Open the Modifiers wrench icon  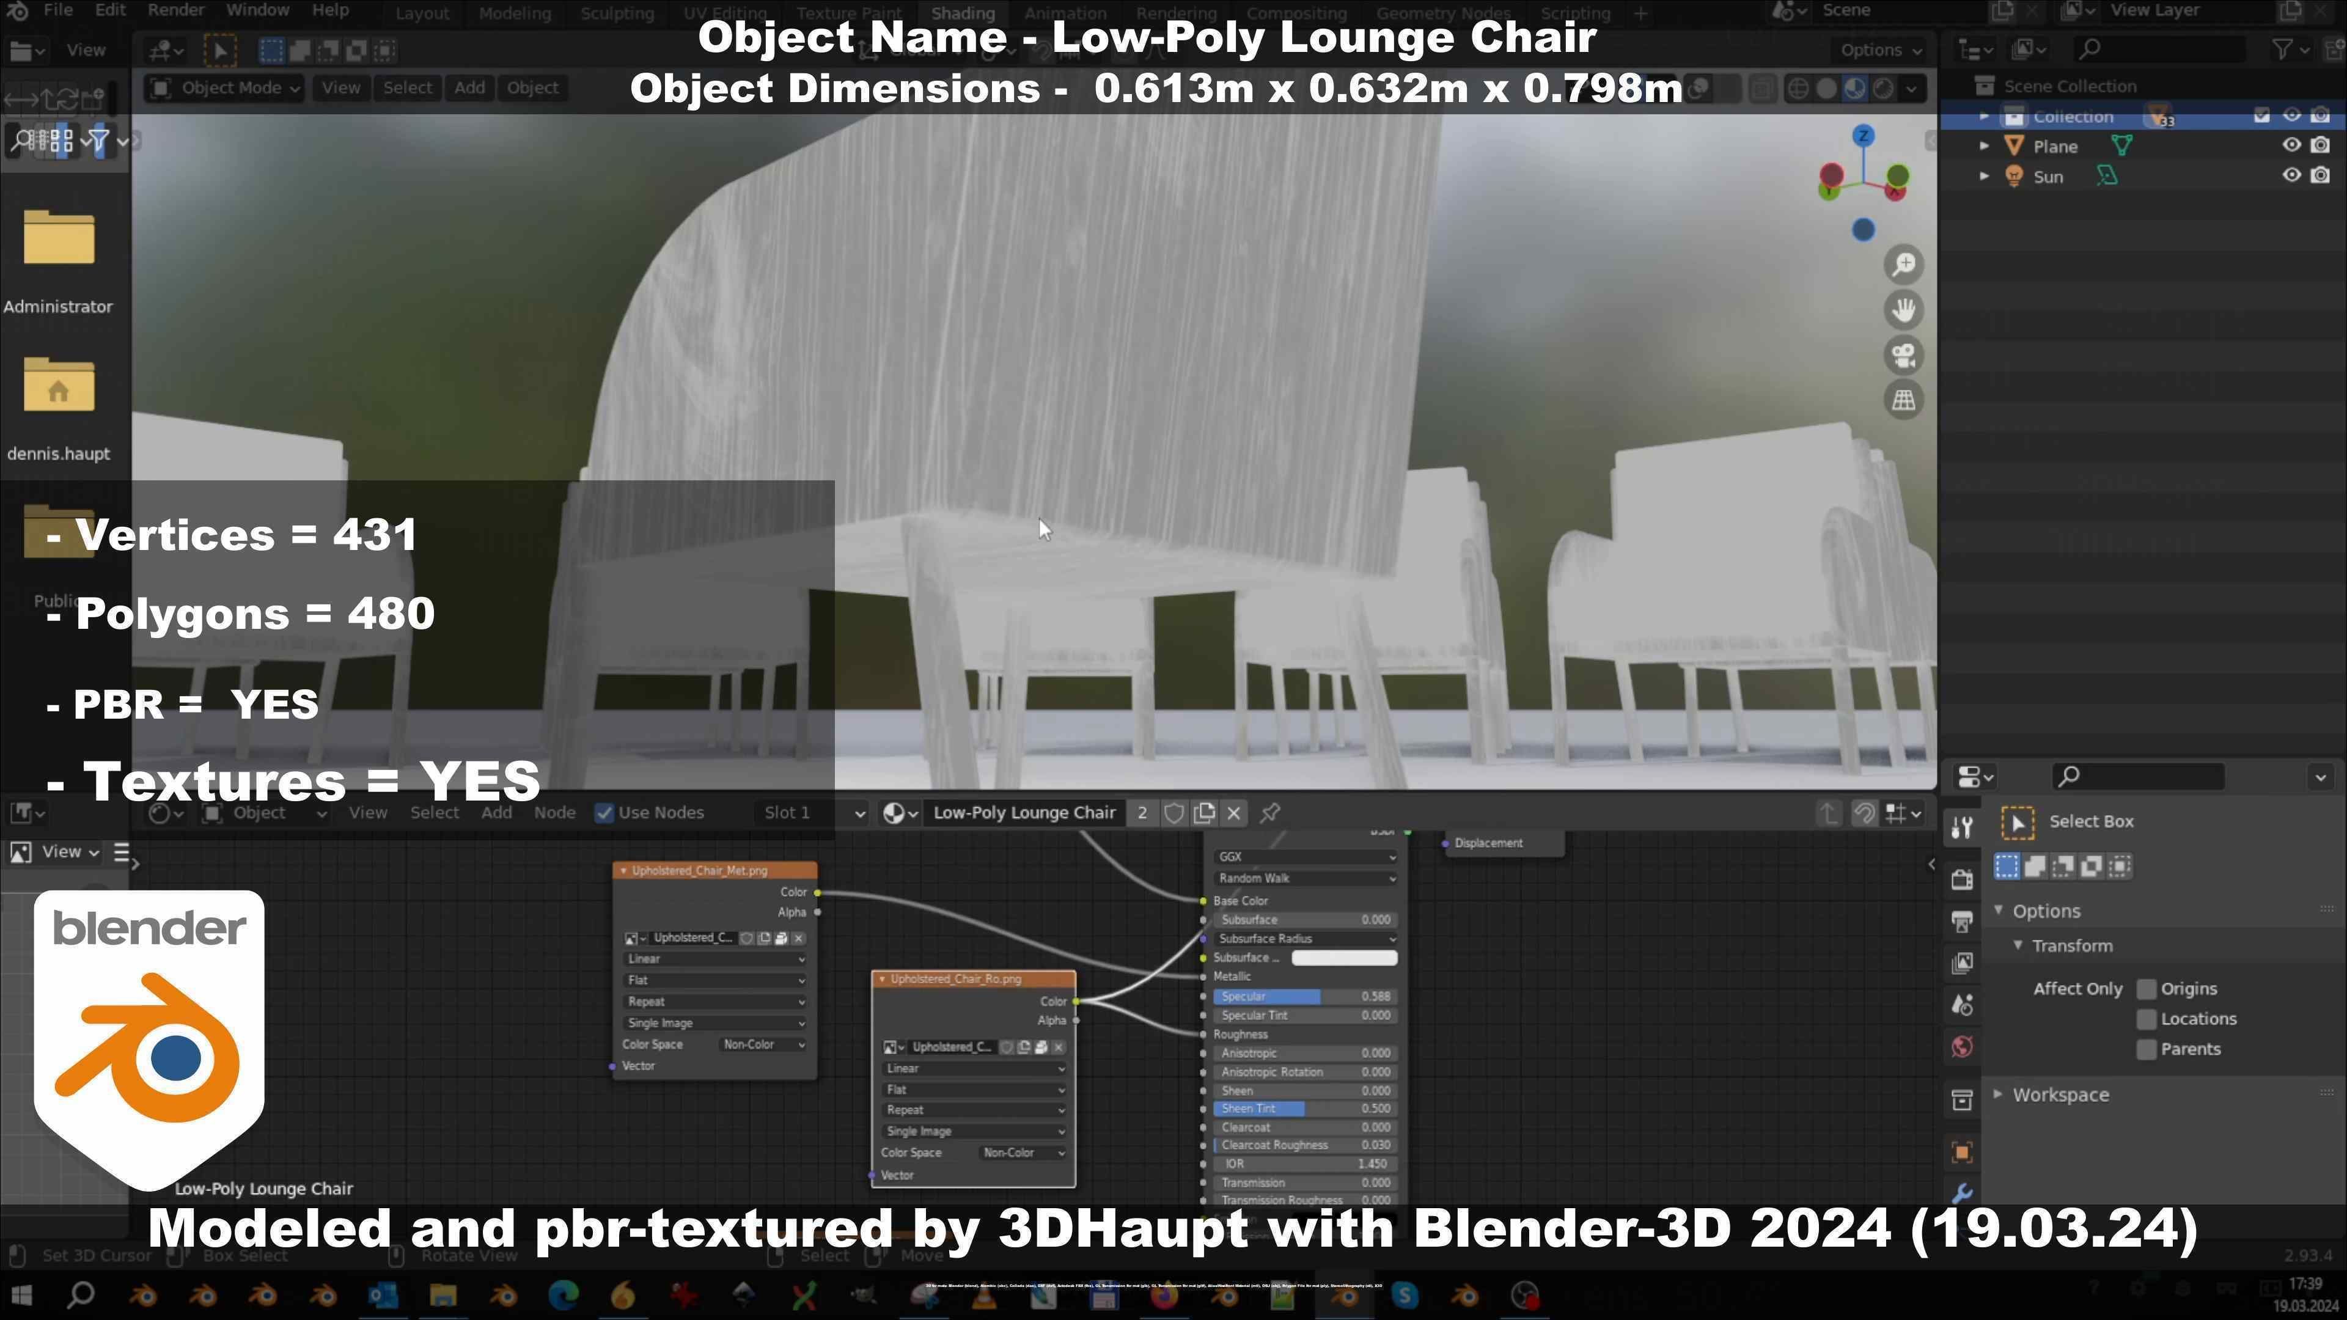[1963, 1192]
